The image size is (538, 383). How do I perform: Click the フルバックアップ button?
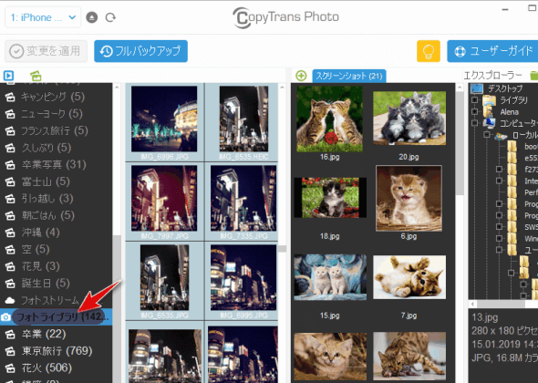coord(140,51)
